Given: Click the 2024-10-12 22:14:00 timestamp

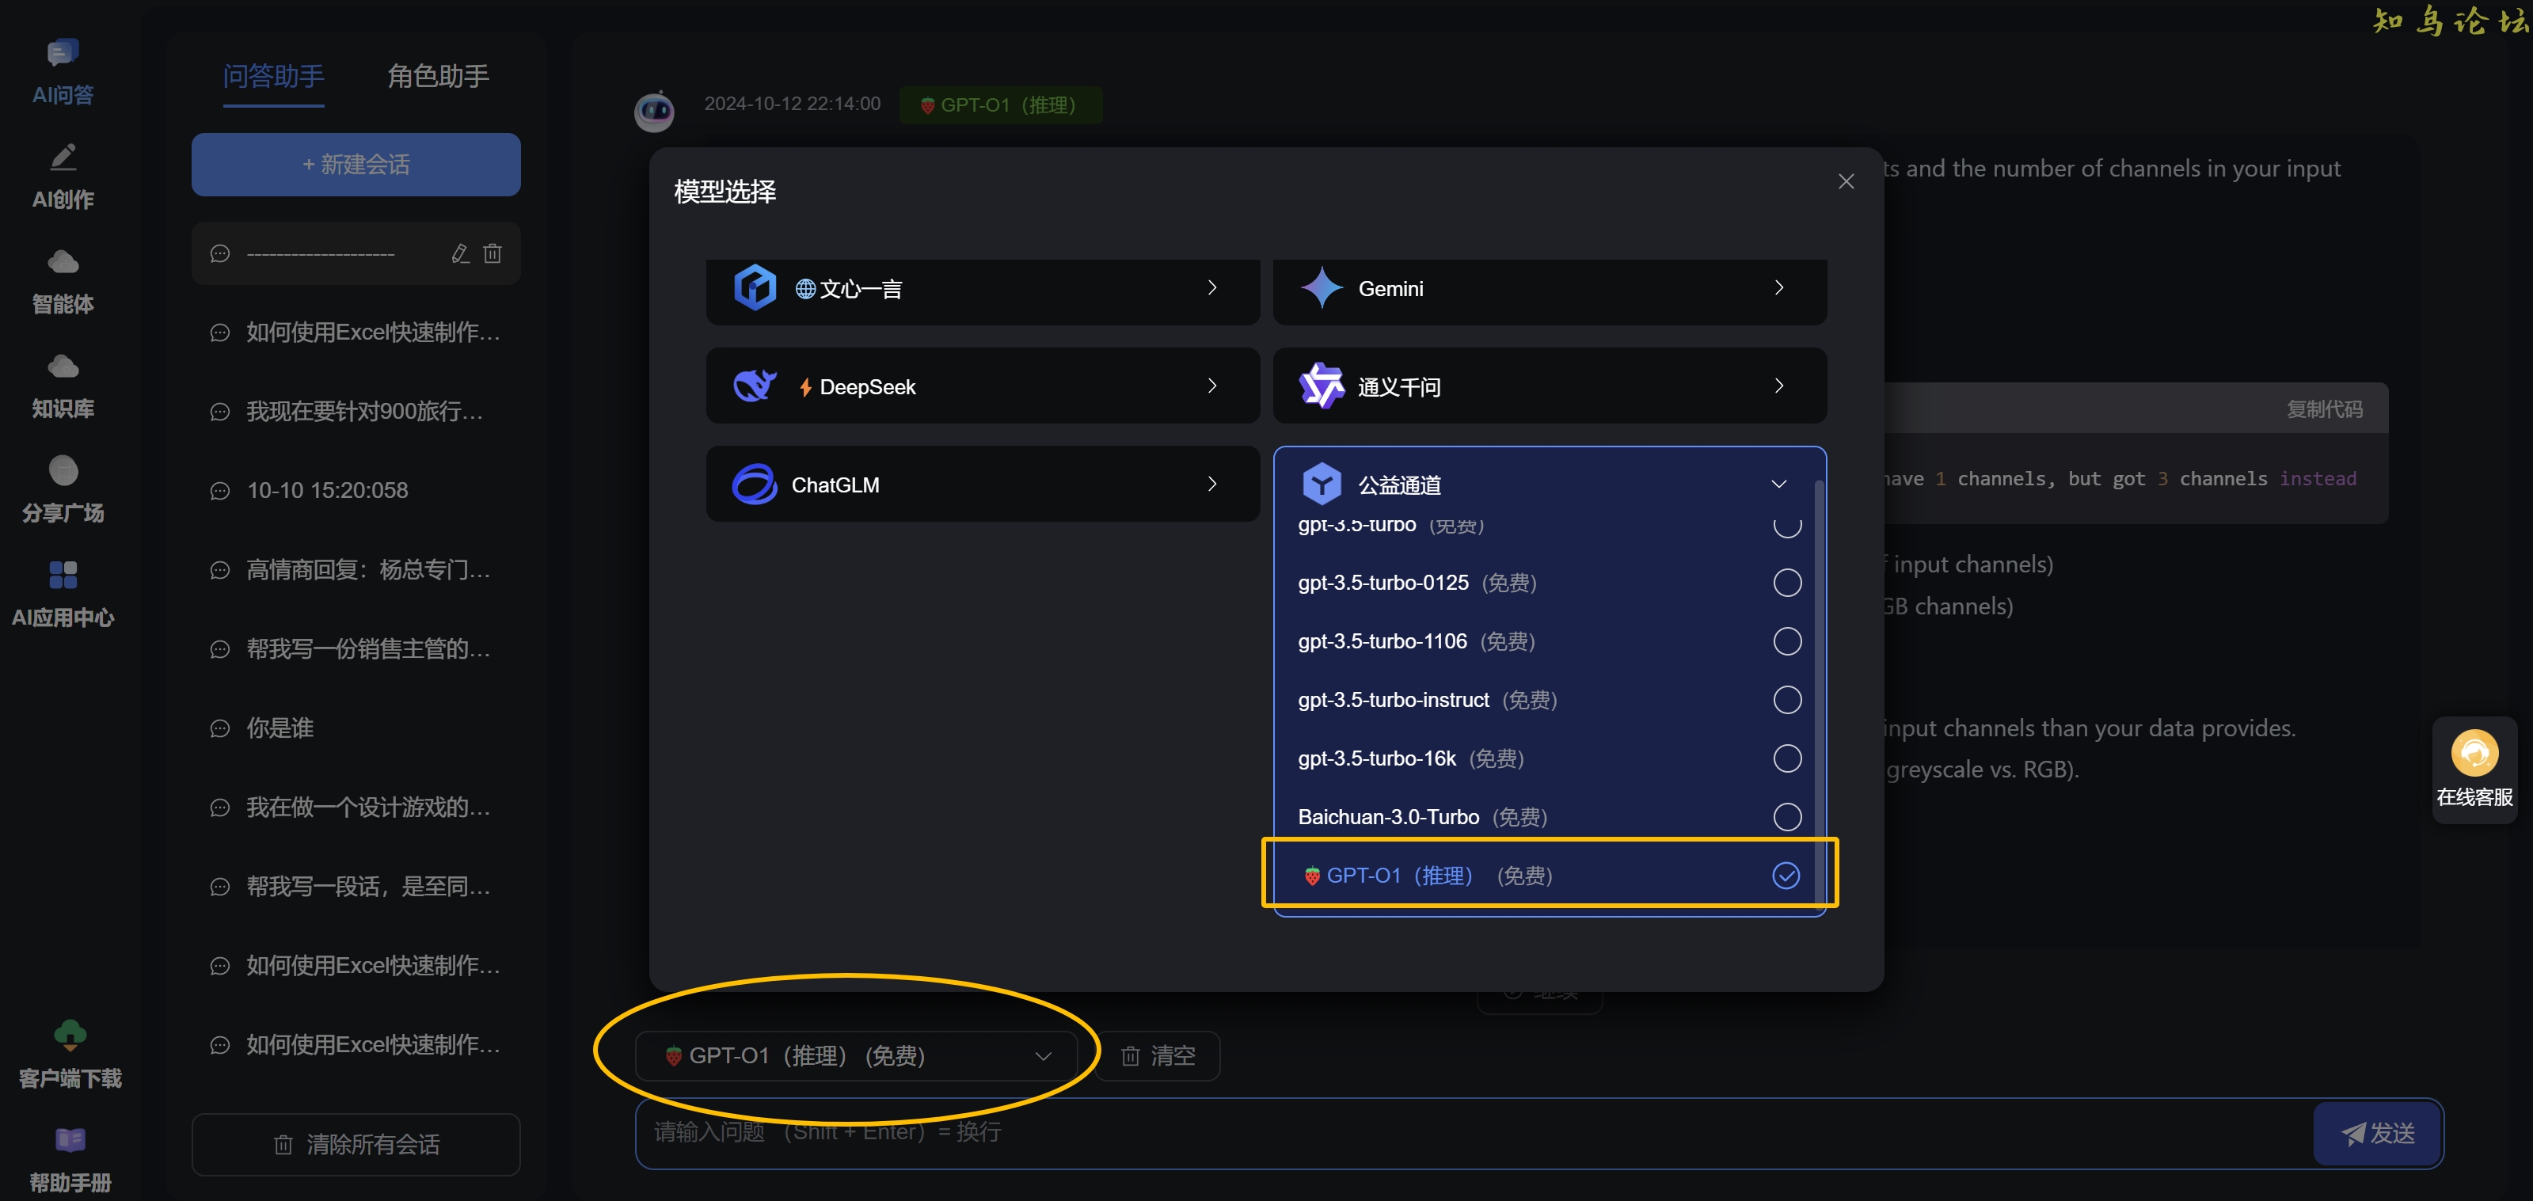Looking at the screenshot, I should pyautogui.click(x=793, y=105).
